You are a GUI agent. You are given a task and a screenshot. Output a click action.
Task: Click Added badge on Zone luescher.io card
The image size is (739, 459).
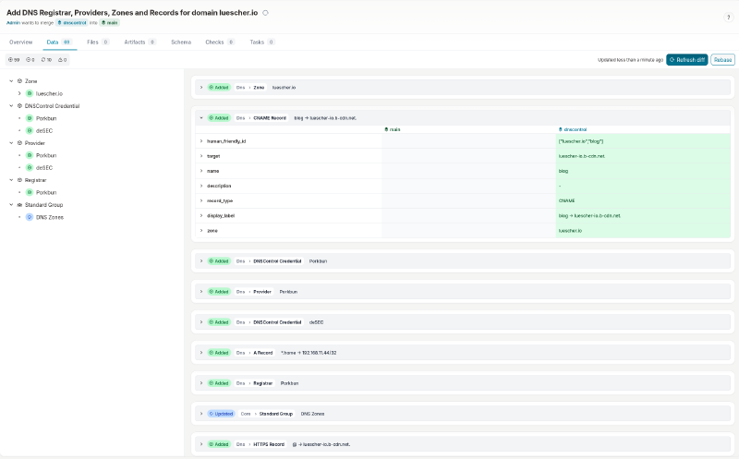[x=219, y=87]
